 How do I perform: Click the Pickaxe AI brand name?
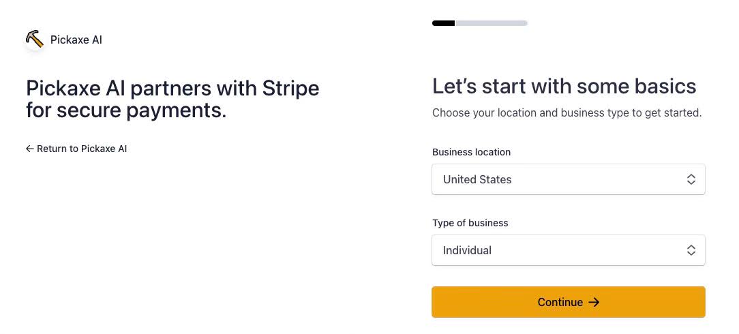76,40
